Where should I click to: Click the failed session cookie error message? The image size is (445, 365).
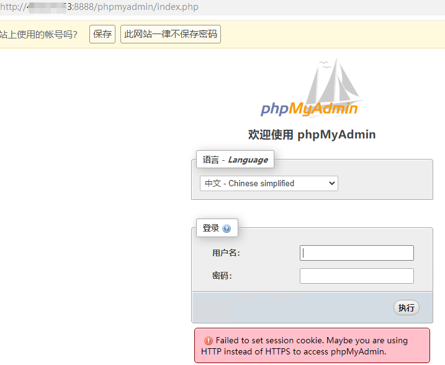coord(312,346)
